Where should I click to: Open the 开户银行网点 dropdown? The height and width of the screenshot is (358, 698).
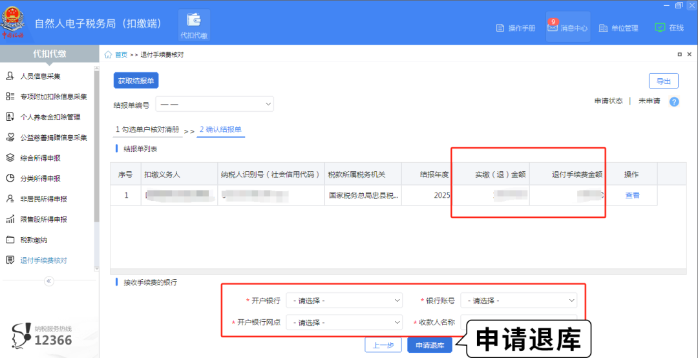[x=344, y=322]
